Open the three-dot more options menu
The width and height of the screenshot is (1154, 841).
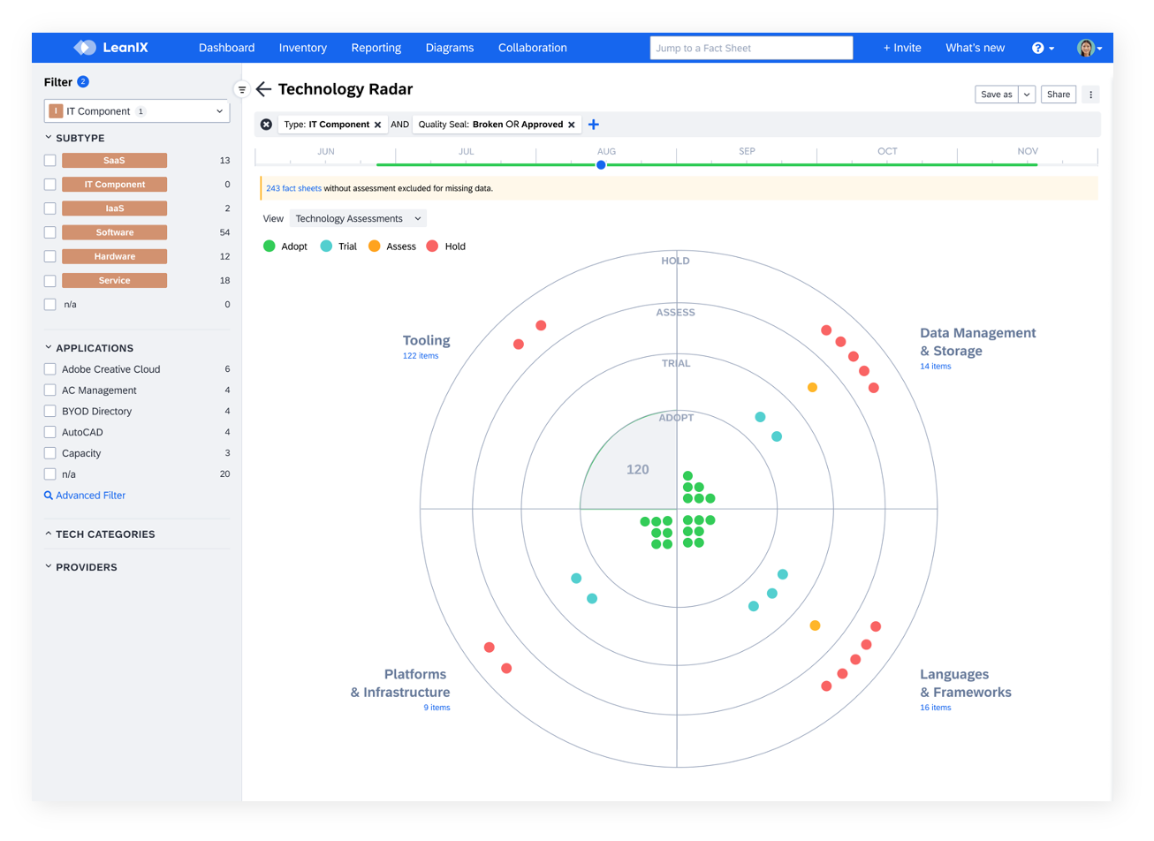pos(1090,95)
